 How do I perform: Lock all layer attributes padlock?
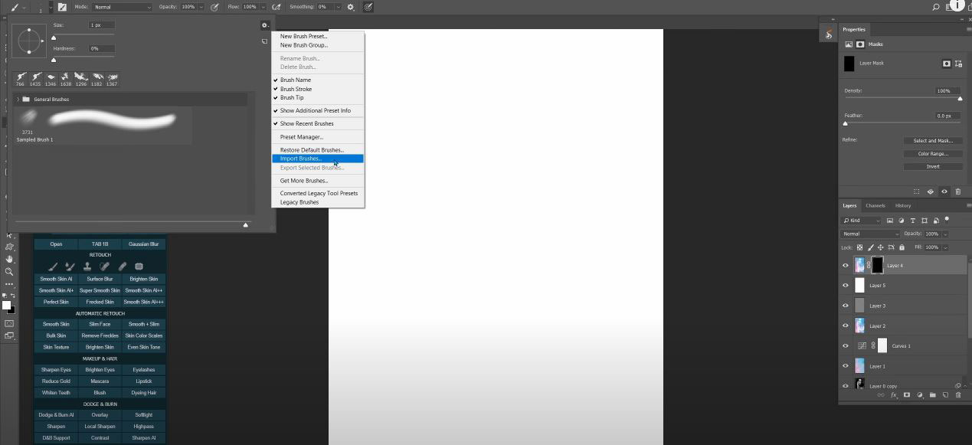tap(902, 247)
